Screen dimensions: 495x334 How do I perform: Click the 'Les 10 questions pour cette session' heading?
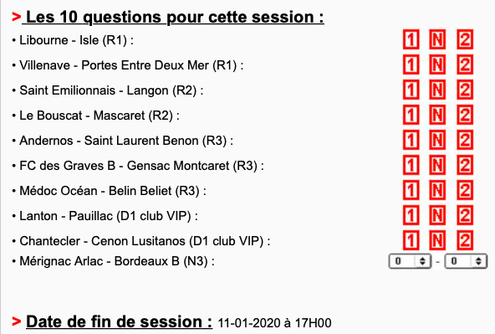pos(175,17)
